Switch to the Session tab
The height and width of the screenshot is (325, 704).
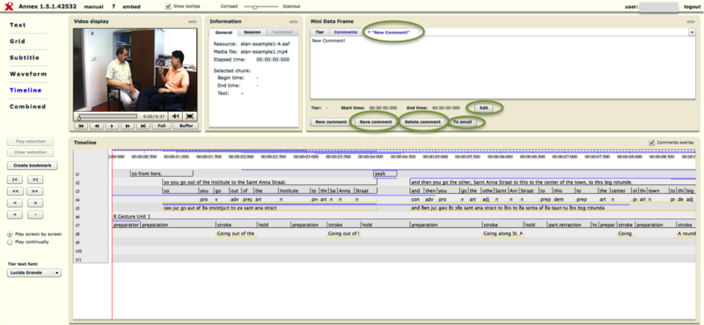[x=252, y=33]
